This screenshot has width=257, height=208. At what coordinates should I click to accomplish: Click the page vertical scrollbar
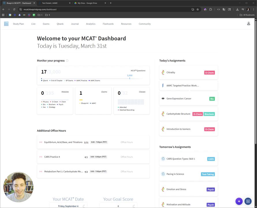[x=256, y=82]
